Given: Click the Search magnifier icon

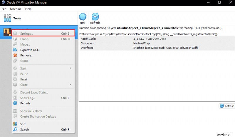Looking at the screenshot, I should click(15, 129).
